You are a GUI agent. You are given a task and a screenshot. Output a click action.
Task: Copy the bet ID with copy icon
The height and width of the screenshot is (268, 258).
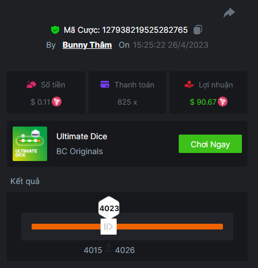[198, 30]
